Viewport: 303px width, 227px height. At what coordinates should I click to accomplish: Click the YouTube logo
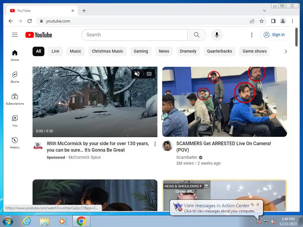click(39, 35)
